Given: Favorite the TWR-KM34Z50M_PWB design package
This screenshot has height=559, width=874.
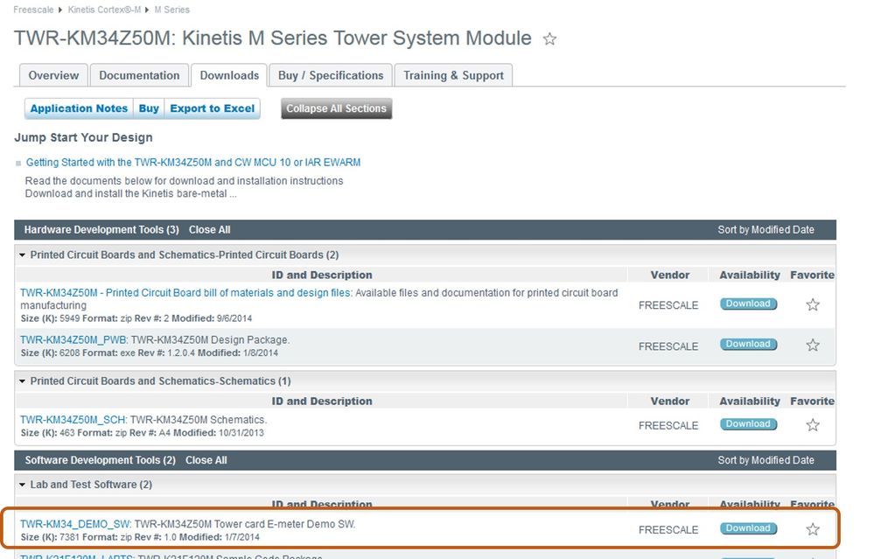Looking at the screenshot, I should coord(813,345).
